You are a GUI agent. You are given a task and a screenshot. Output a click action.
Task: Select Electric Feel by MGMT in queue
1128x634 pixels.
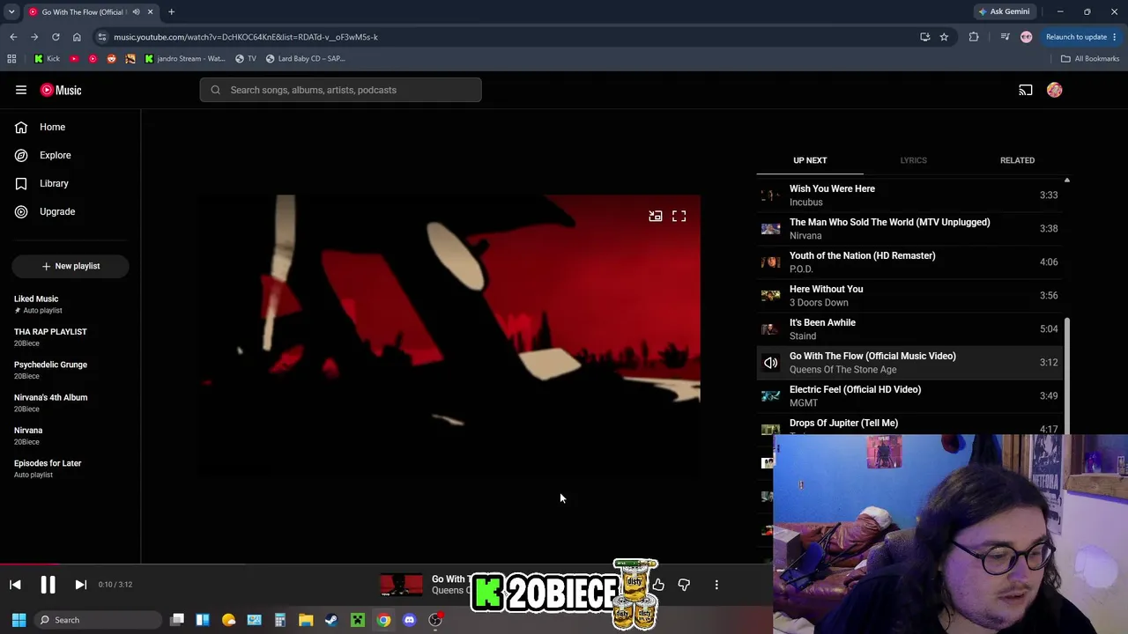(909, 395)
